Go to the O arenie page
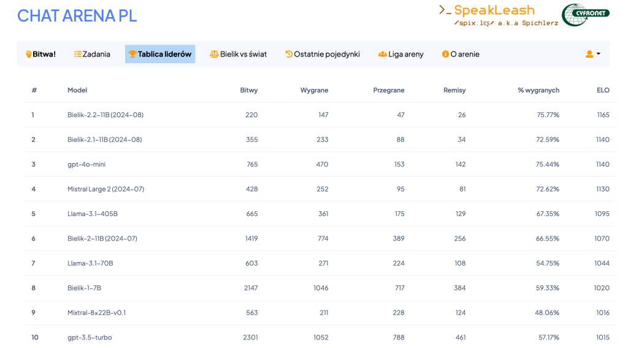 [x=464, y=54]
